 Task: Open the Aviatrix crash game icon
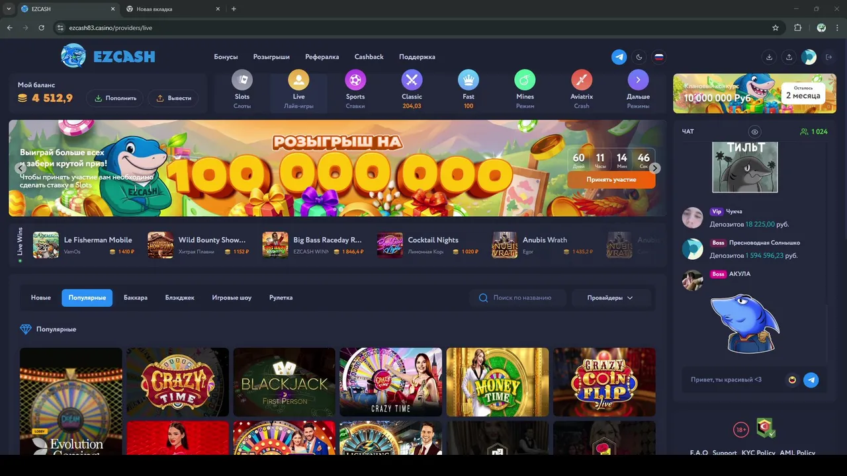[582, 80]
